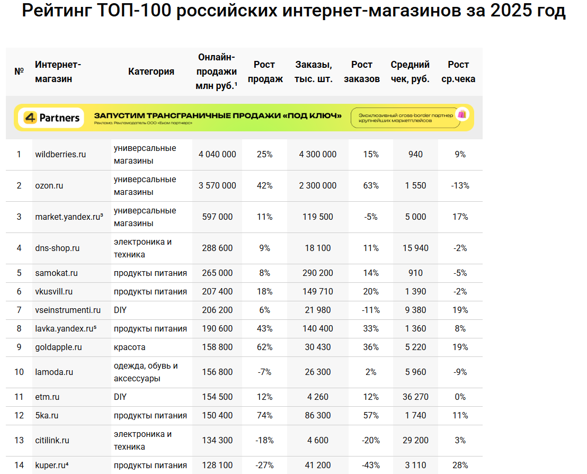Click dns-shop sales value 288 600
Image resolution: width=587 pixels, height=474 pixels.
coord(217,248)
